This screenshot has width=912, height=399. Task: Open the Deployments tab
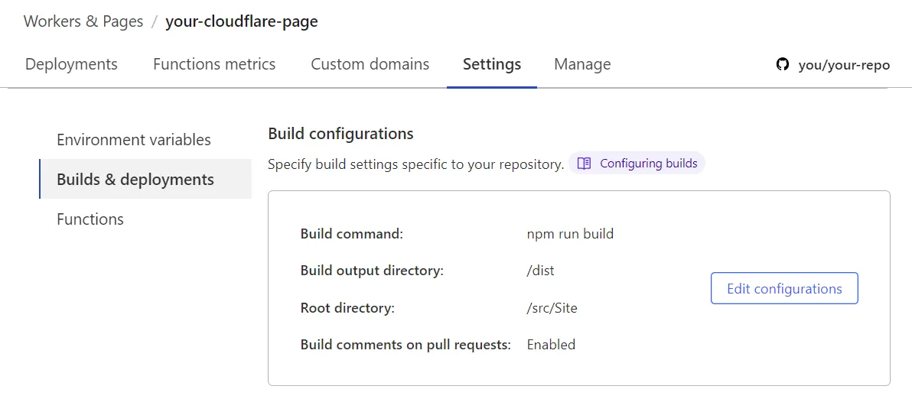(x=71, y=64)
